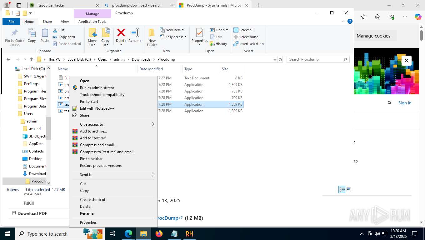Click the Manage cookies button
The image size is (425, 240).
point(373,36)
